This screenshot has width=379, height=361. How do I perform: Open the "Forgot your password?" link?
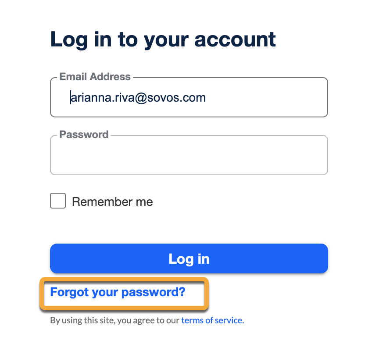pyautogui.click(x=118, y=292)
